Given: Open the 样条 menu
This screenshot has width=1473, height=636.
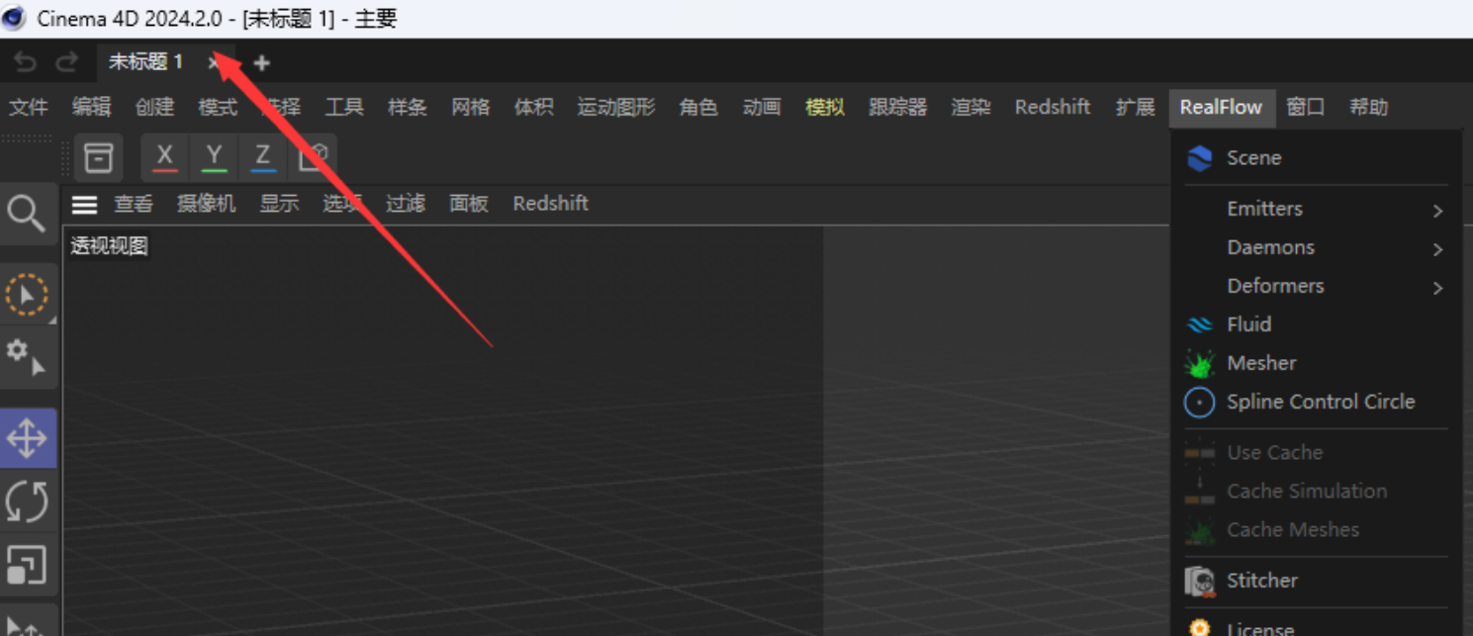Looking at the screenshot, I should tap(408, 107).
